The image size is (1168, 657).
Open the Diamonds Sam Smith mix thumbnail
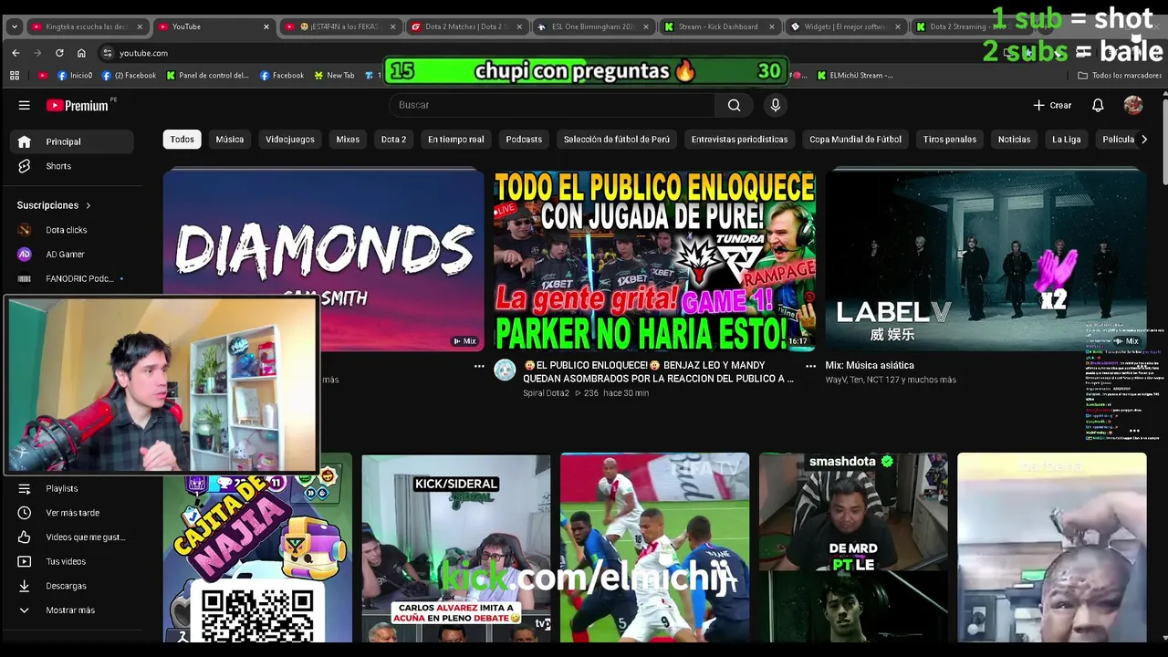[324, 259]
